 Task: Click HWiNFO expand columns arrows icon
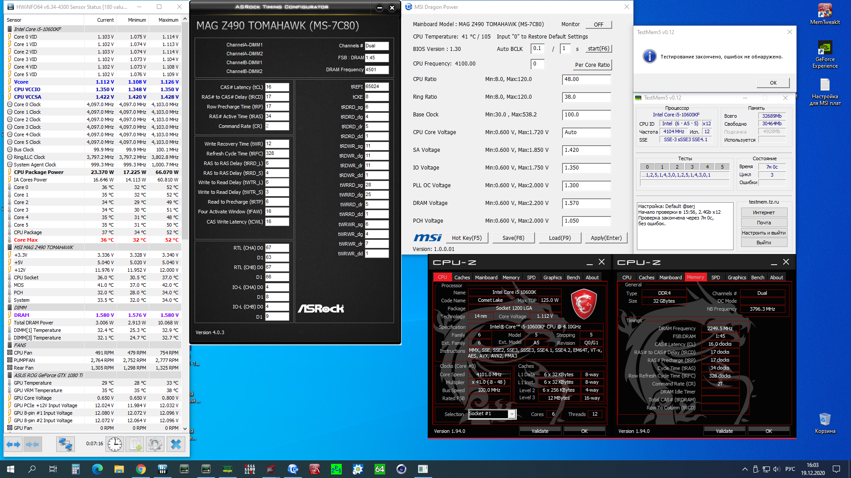(x=14, y=444)
